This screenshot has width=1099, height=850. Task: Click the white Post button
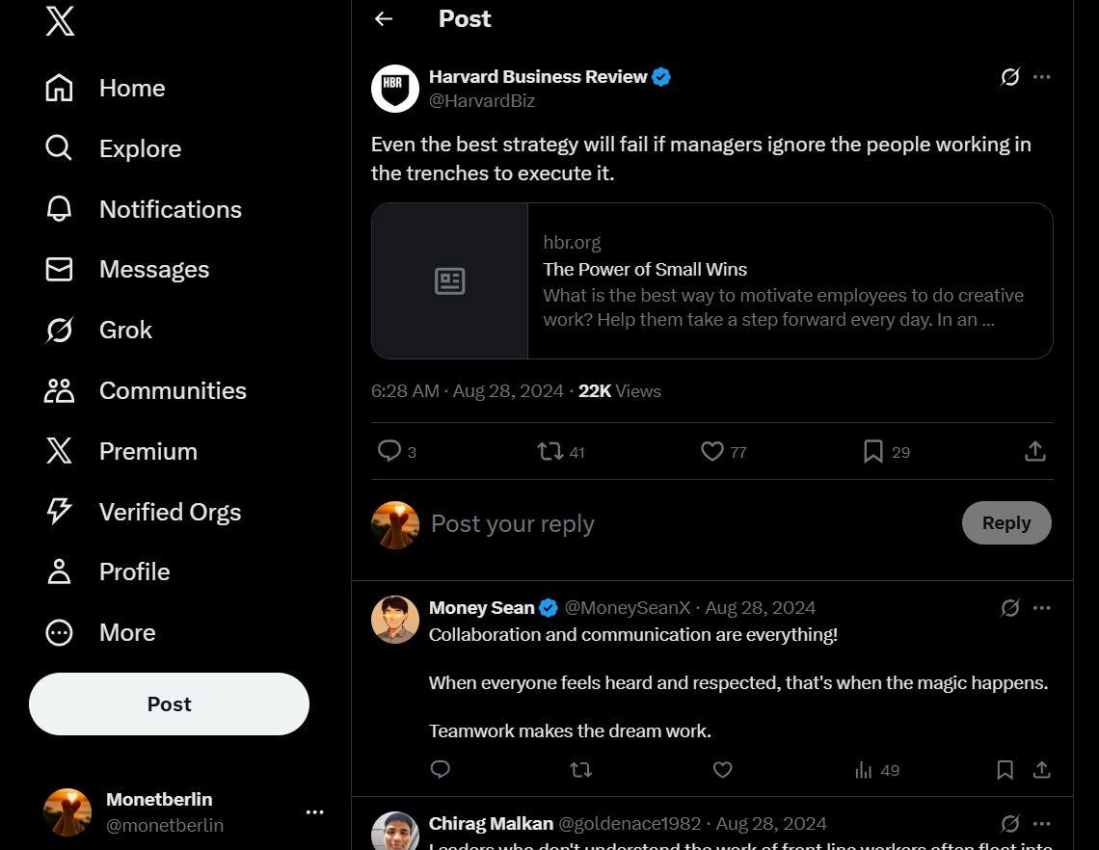click(x=169, y=704)
